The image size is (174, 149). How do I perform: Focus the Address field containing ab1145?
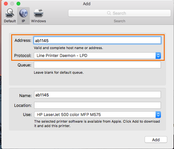point(97,40)
